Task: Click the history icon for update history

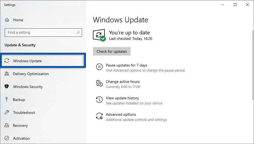Action: coord(99,100)
